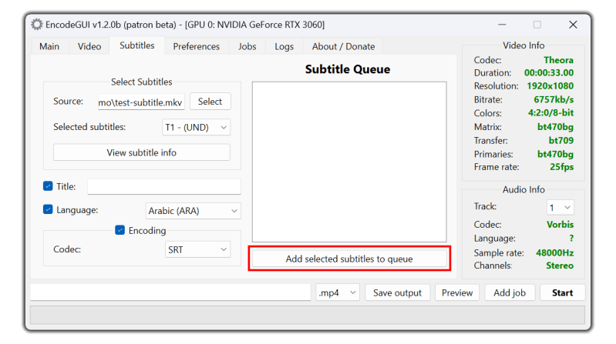The image size is (616, 344).
Task: Switch to the Main tab
Action: [x=49, y=46]
